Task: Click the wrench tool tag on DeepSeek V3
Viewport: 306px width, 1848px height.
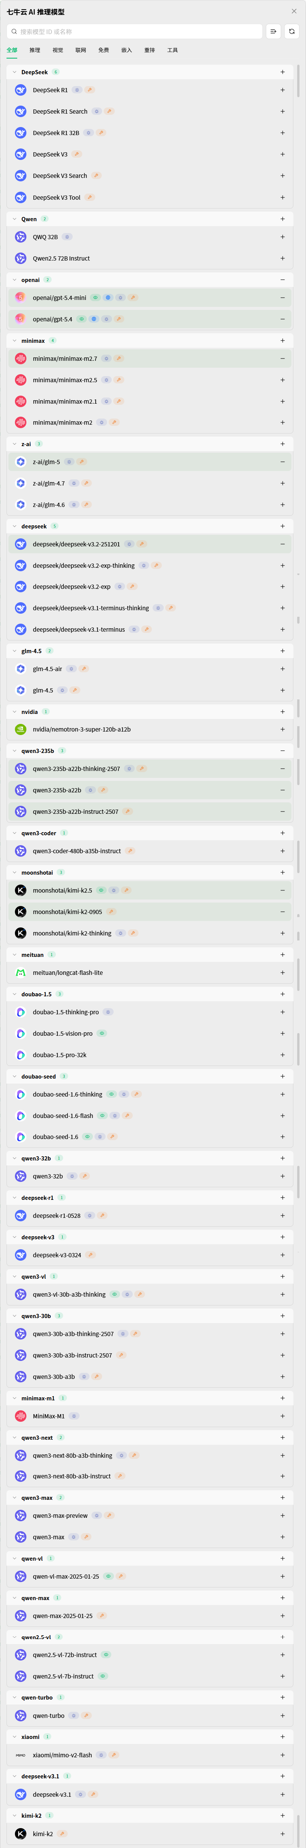Action: click(x=76, y=154)
